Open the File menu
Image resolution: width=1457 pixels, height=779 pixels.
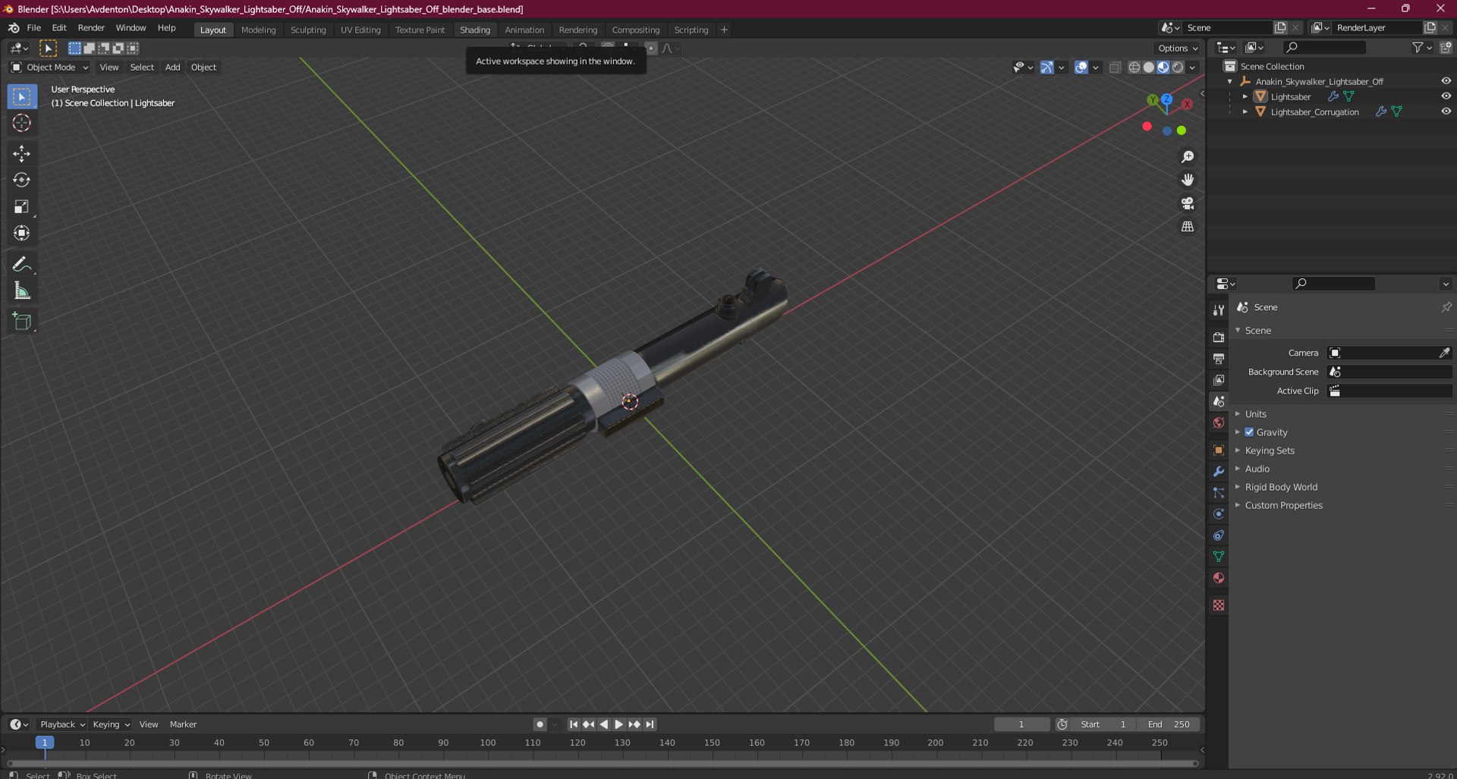click(x=34, y=28)
